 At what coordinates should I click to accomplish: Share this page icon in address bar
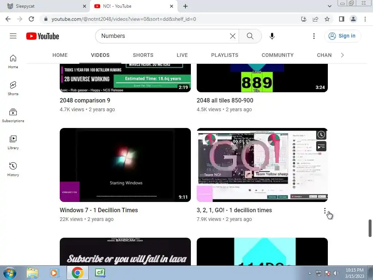tap(315, 19)
